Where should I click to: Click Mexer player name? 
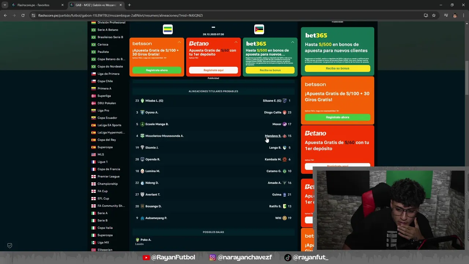pos(277,124)
